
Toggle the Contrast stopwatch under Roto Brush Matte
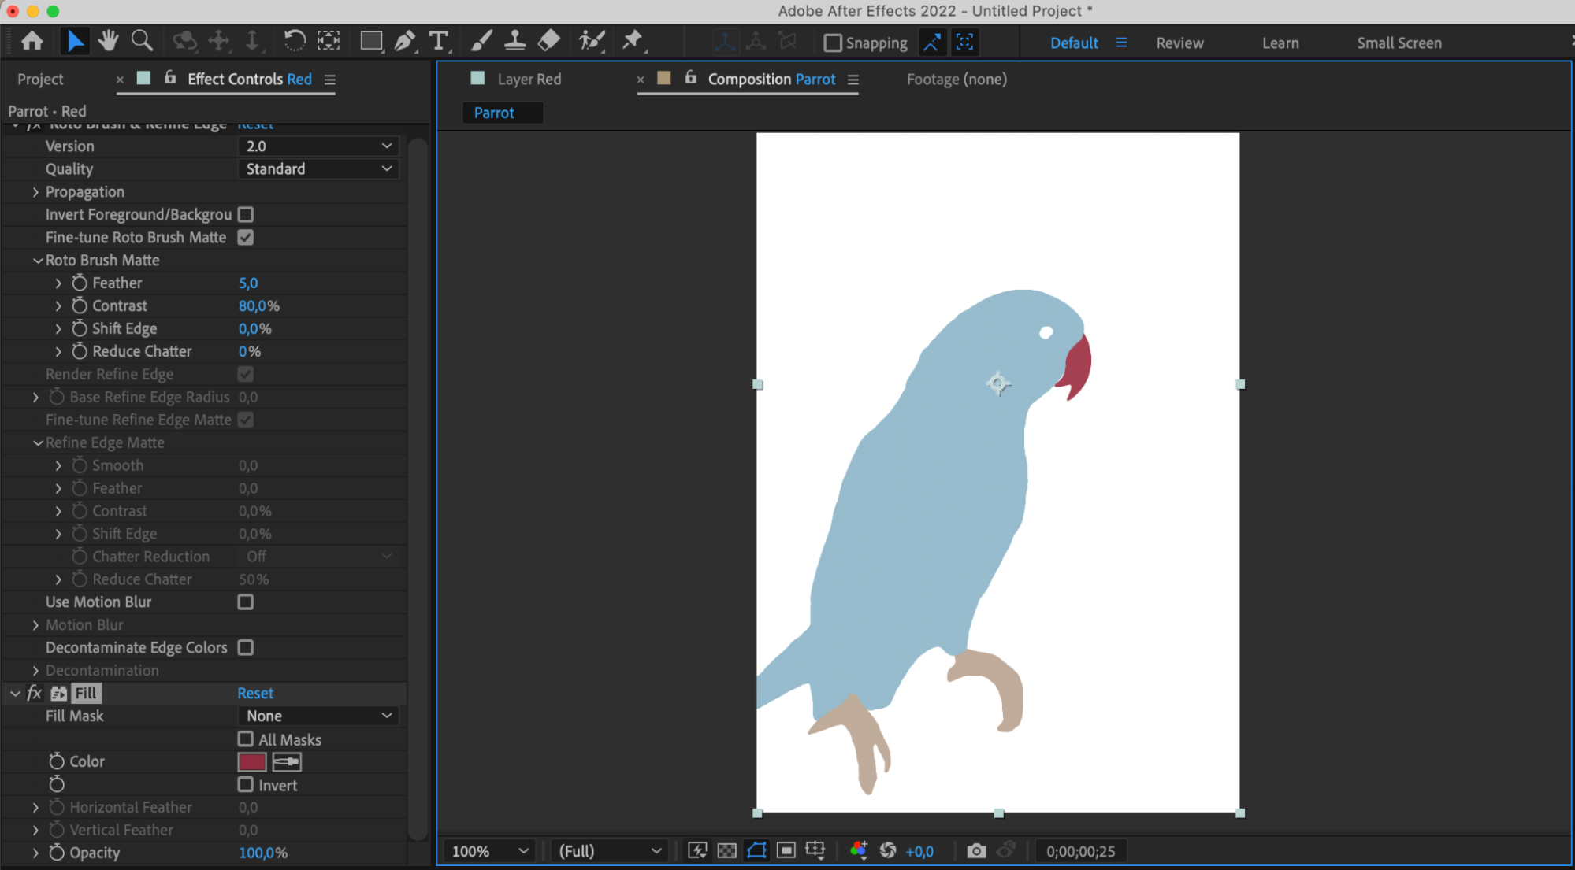click(80, 305)
